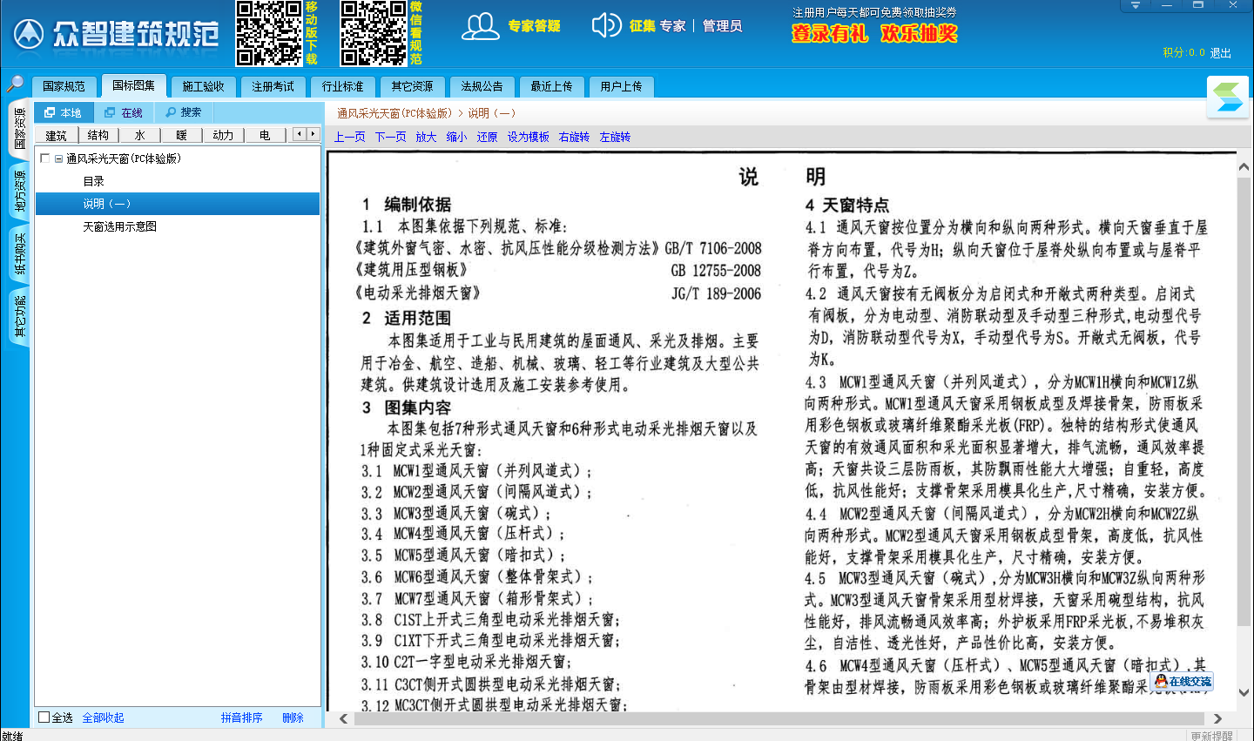Image resolution: width=1254 pixels, height=741 pixels.
Task: Open the 法规公告 tab
Action: point(482,86)
